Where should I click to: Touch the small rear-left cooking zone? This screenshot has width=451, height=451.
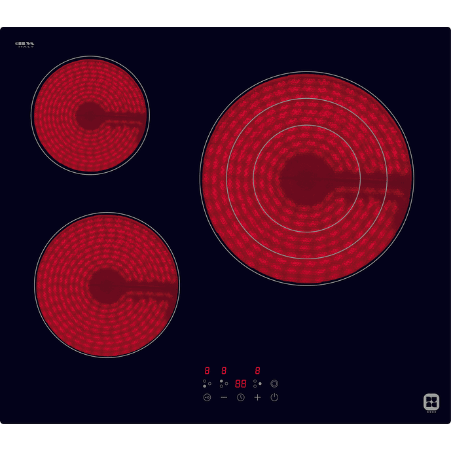90,115
